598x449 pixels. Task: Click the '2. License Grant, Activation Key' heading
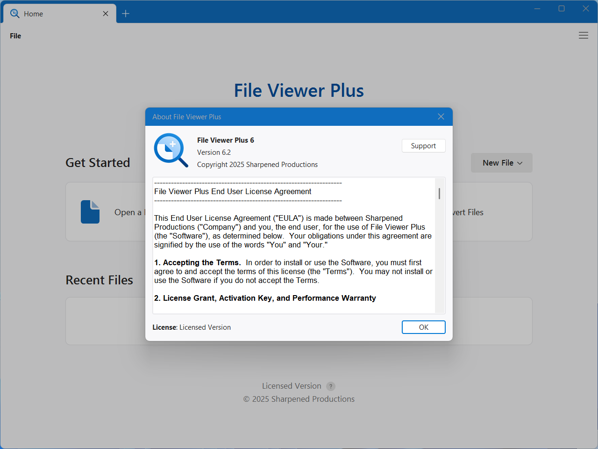pos(265,298)
